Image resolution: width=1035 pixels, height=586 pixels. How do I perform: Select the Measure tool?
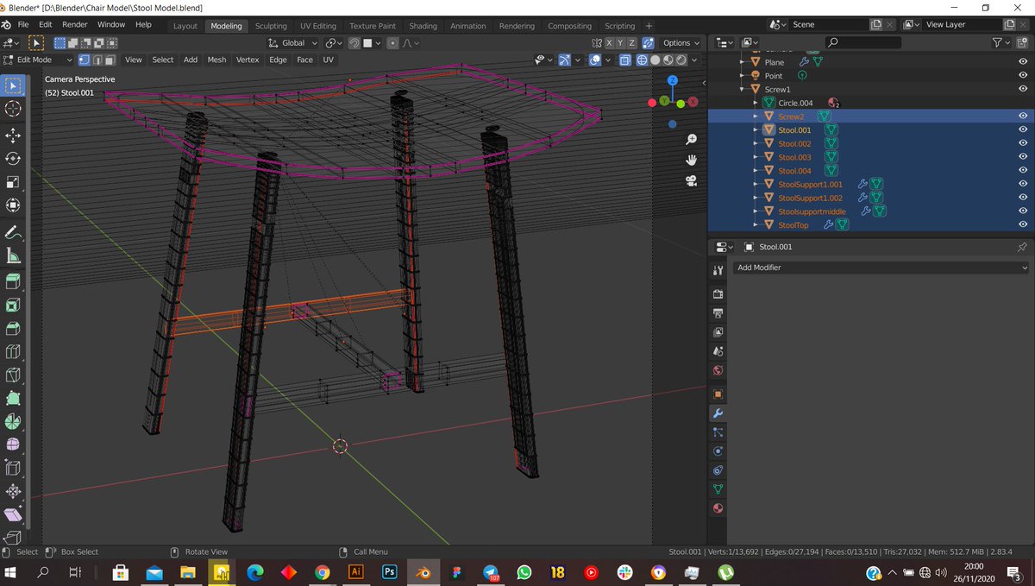click(12, 255)
